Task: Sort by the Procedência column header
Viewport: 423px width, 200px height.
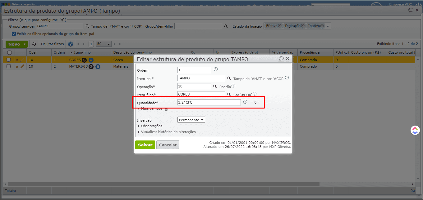Action: point(315,52)
